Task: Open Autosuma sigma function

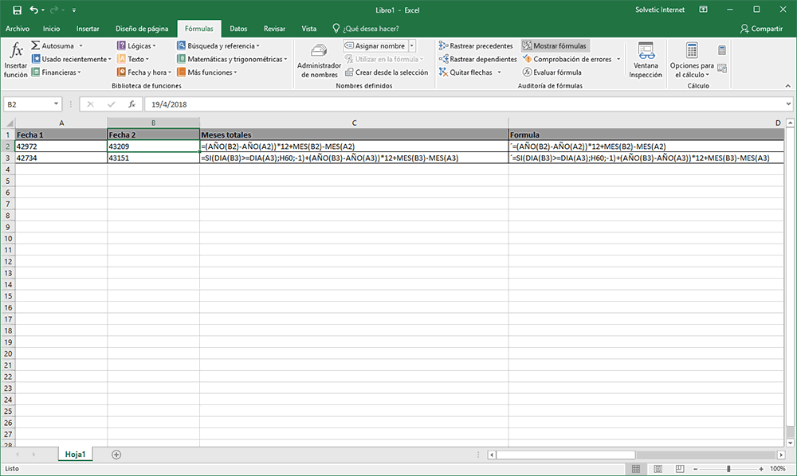Action: (x=57, y=45)
